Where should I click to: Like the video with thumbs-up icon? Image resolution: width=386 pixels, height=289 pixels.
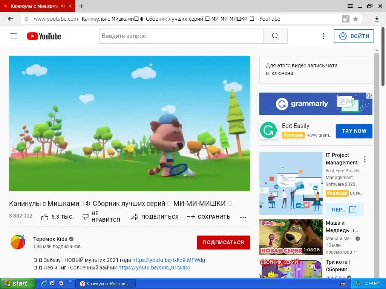45,217
